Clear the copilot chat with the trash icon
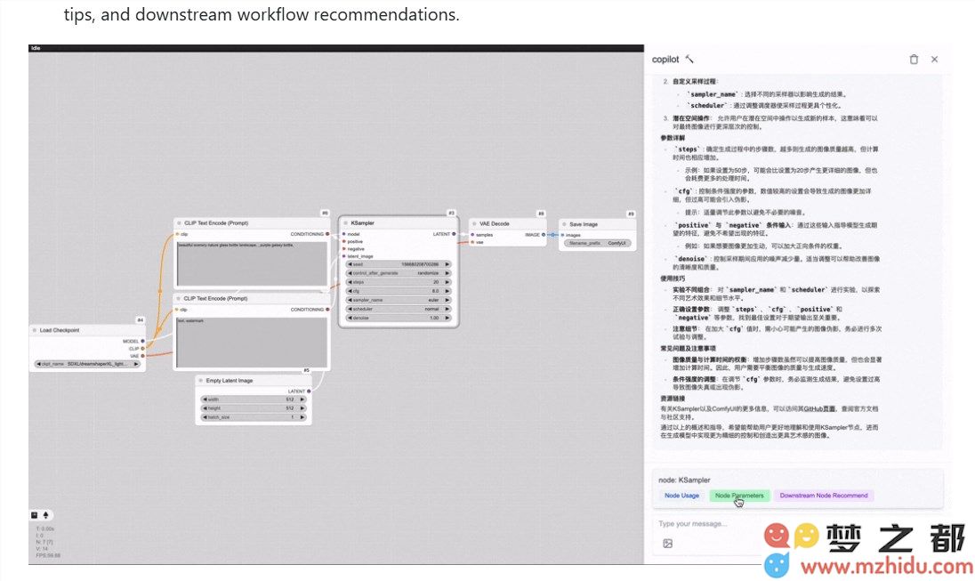 (x=914, y=60)
